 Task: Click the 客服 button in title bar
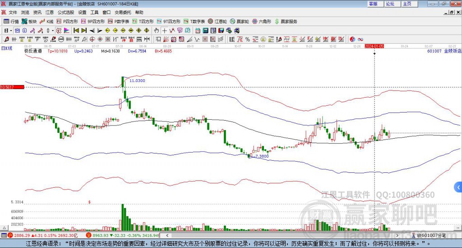pyautogui.click(x=375, y=4)
